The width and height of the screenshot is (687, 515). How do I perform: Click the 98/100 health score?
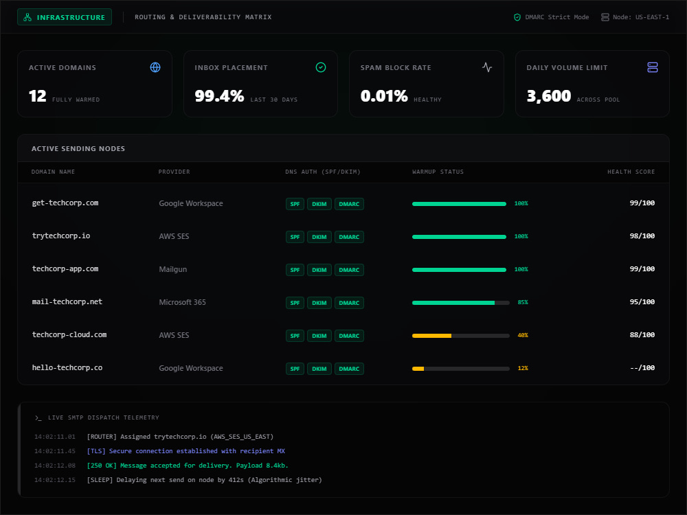pyautogui.click(x=642, y=236)
